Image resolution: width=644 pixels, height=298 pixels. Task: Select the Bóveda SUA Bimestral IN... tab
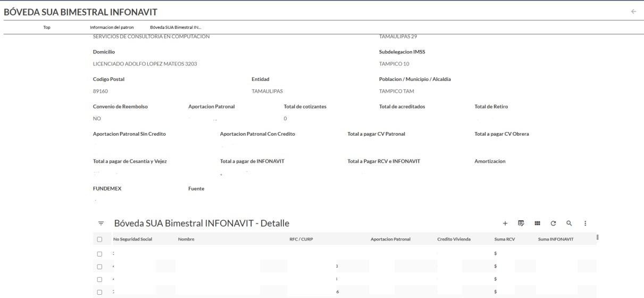click(x=175, y=27)
